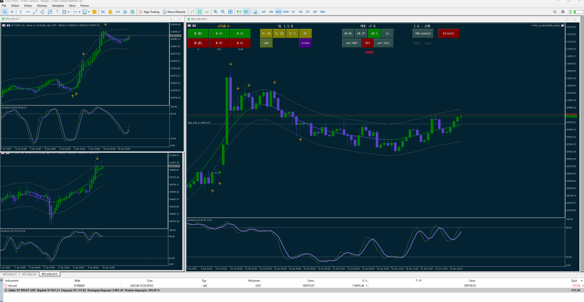The width and height of the screenshot is (584, 302).
Task: Click the VPS cloud icon
Action: pyautogui.click(x=125, y=11)
